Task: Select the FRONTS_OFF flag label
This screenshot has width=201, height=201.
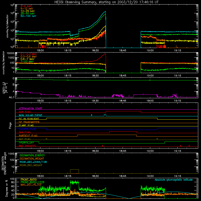Action: [27, 142]
